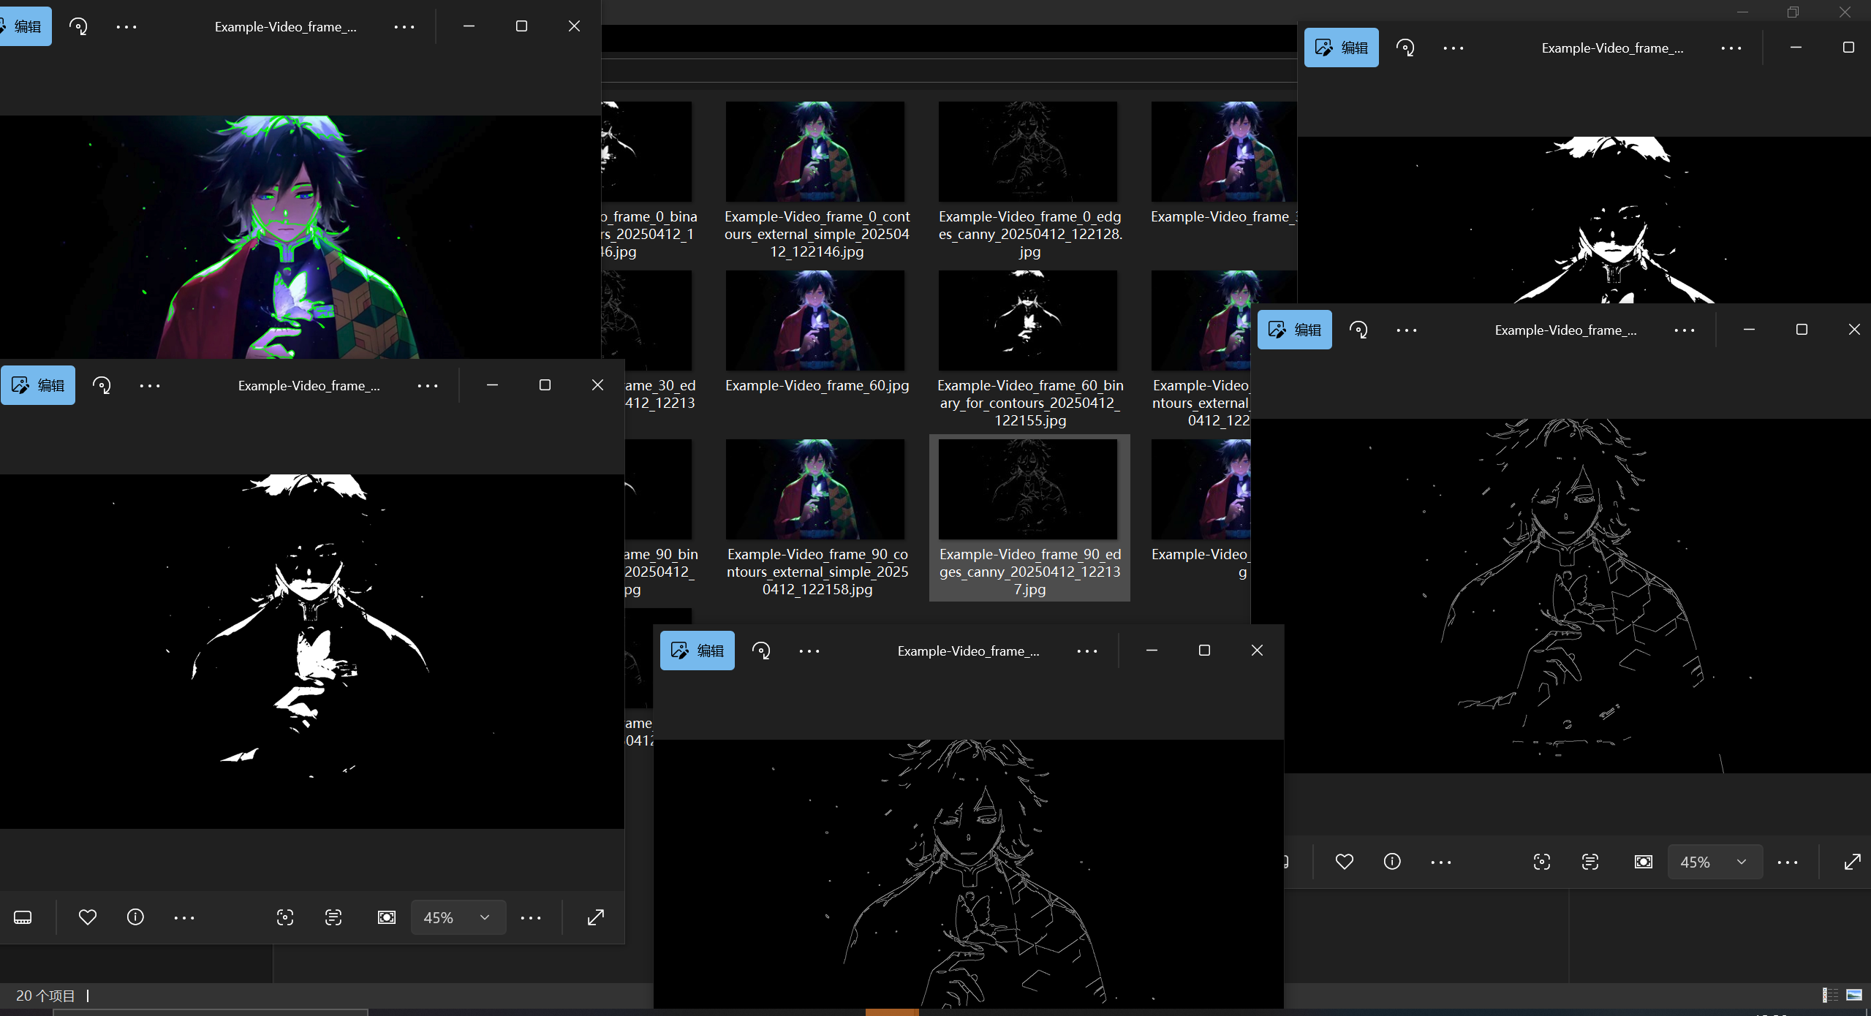Favorite this image using the heart icon
The height and width of the screenshot is (1016, 1871).
click(x=87, y=917)
